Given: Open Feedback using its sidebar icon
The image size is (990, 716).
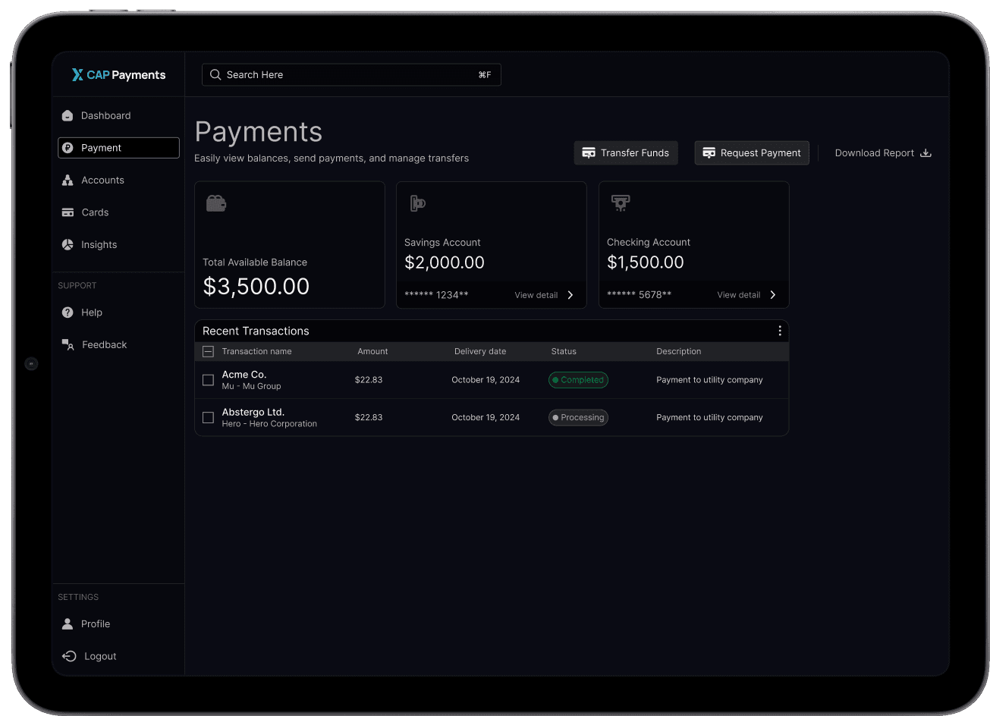Looking at the screenshot, I should point(68,344).
